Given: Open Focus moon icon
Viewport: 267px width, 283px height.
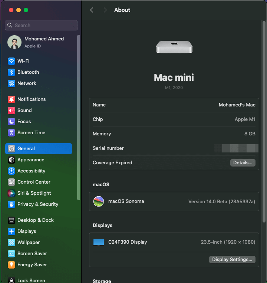Looking at the screenshot, I should tap(11, 122).
